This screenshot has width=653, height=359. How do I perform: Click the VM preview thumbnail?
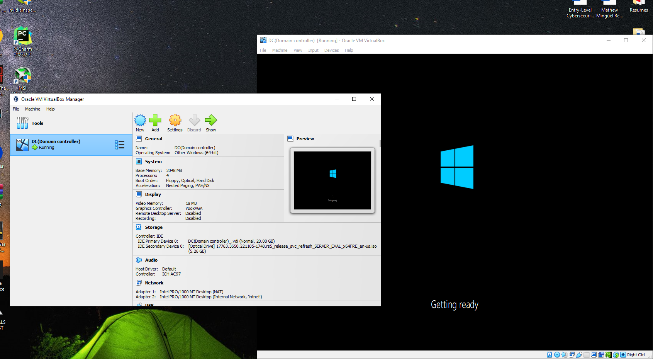(x=332, y=180)
